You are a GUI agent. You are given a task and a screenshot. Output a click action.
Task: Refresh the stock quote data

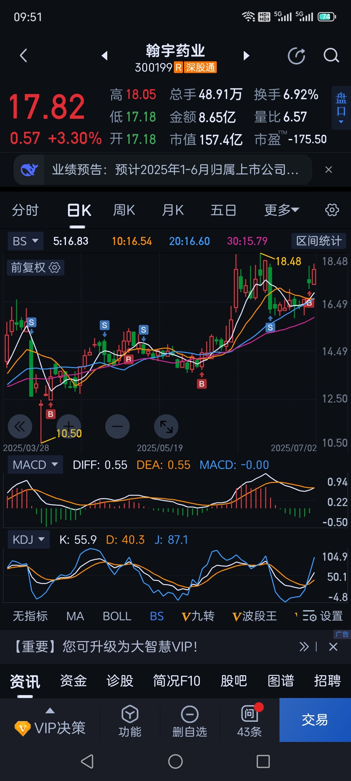pos(296,56)
